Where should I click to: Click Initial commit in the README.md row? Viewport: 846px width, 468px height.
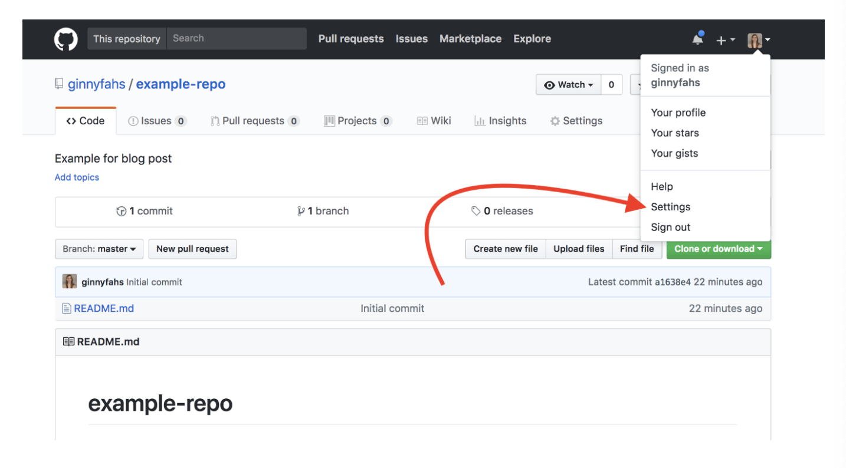tap(392, 308)
